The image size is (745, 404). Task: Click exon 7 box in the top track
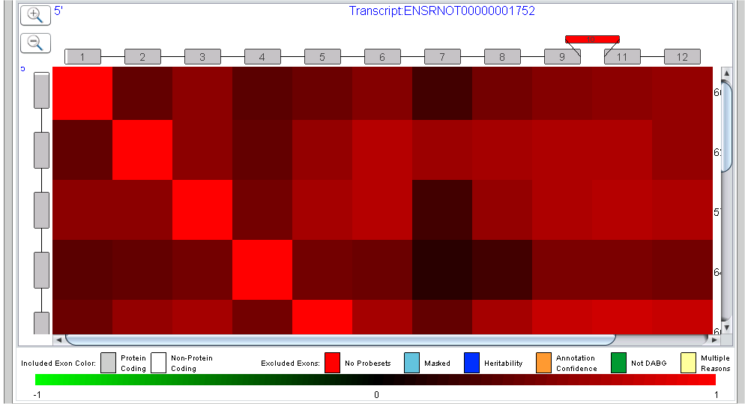pyautogui.click(x=442, y=57)
